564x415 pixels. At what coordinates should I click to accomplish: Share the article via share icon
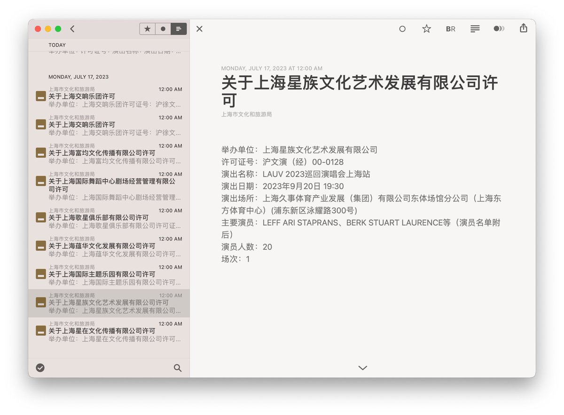[524, 28]
